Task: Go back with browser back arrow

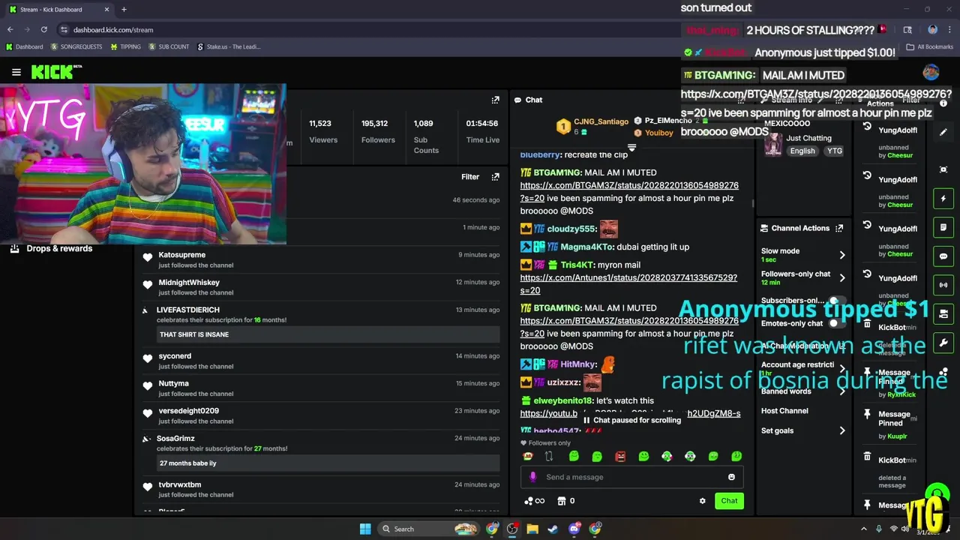Action: pos(10,30)
